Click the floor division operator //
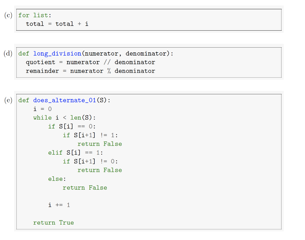 click(x=108, y=62)
